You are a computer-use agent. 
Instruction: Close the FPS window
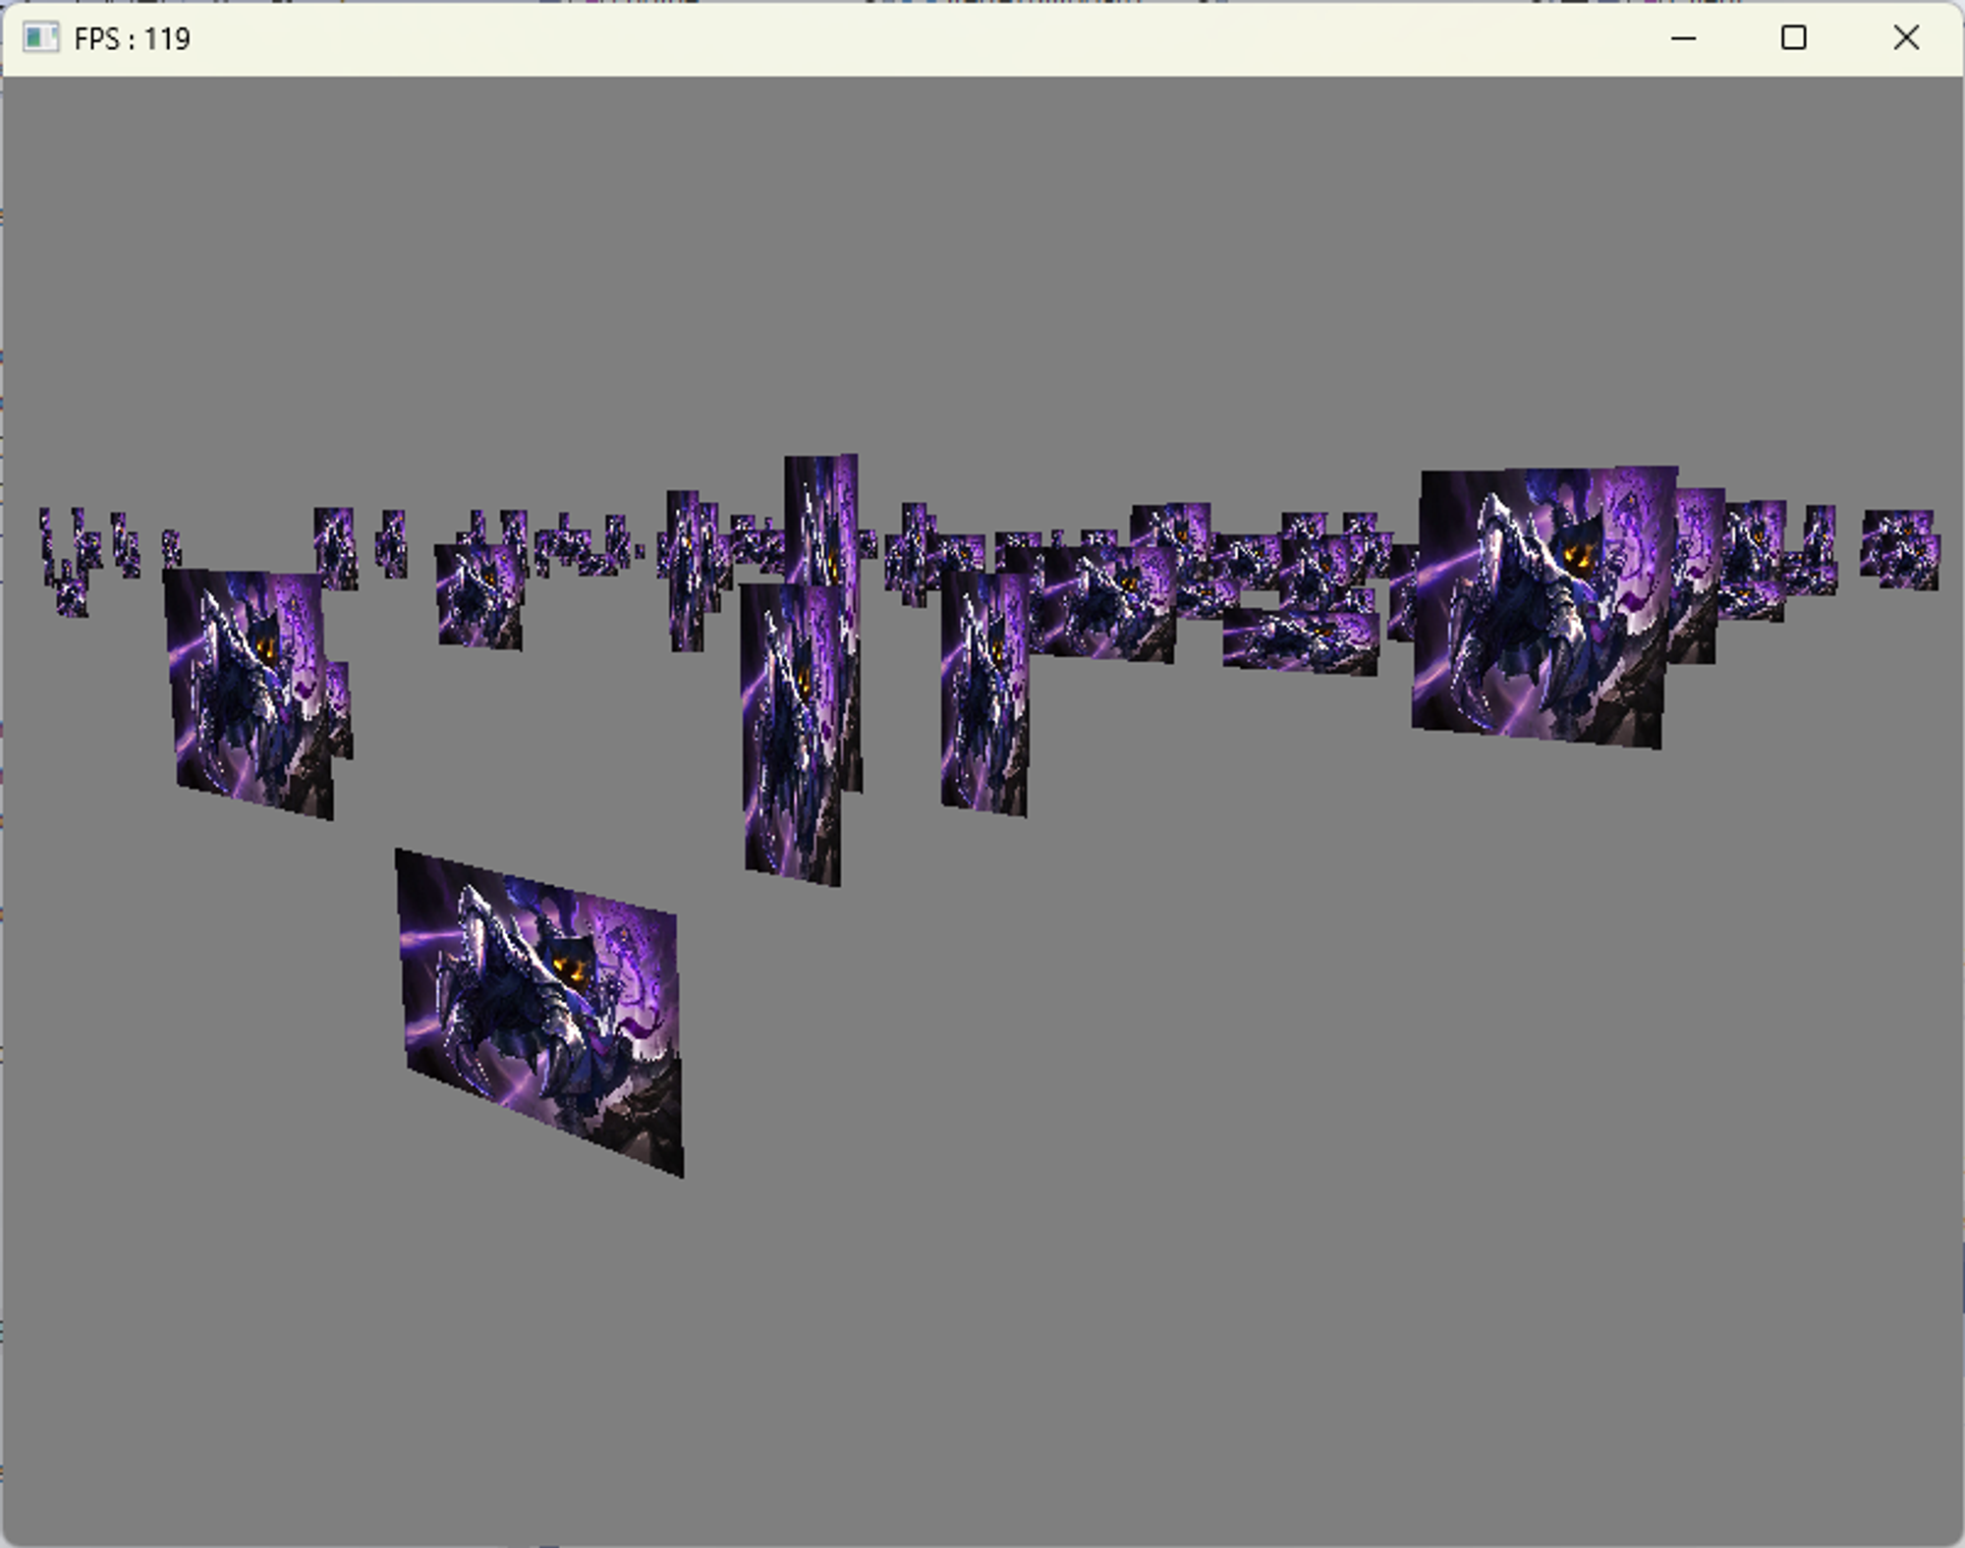click(1905, 38)
